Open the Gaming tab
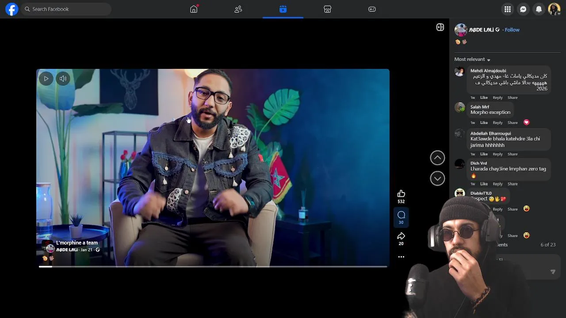566x318 pixels. 372,9
